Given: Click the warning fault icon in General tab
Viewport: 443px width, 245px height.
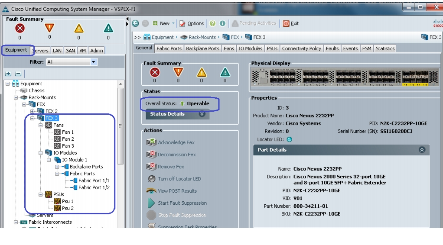Looking at the screenshot, I should pos(225,73).
